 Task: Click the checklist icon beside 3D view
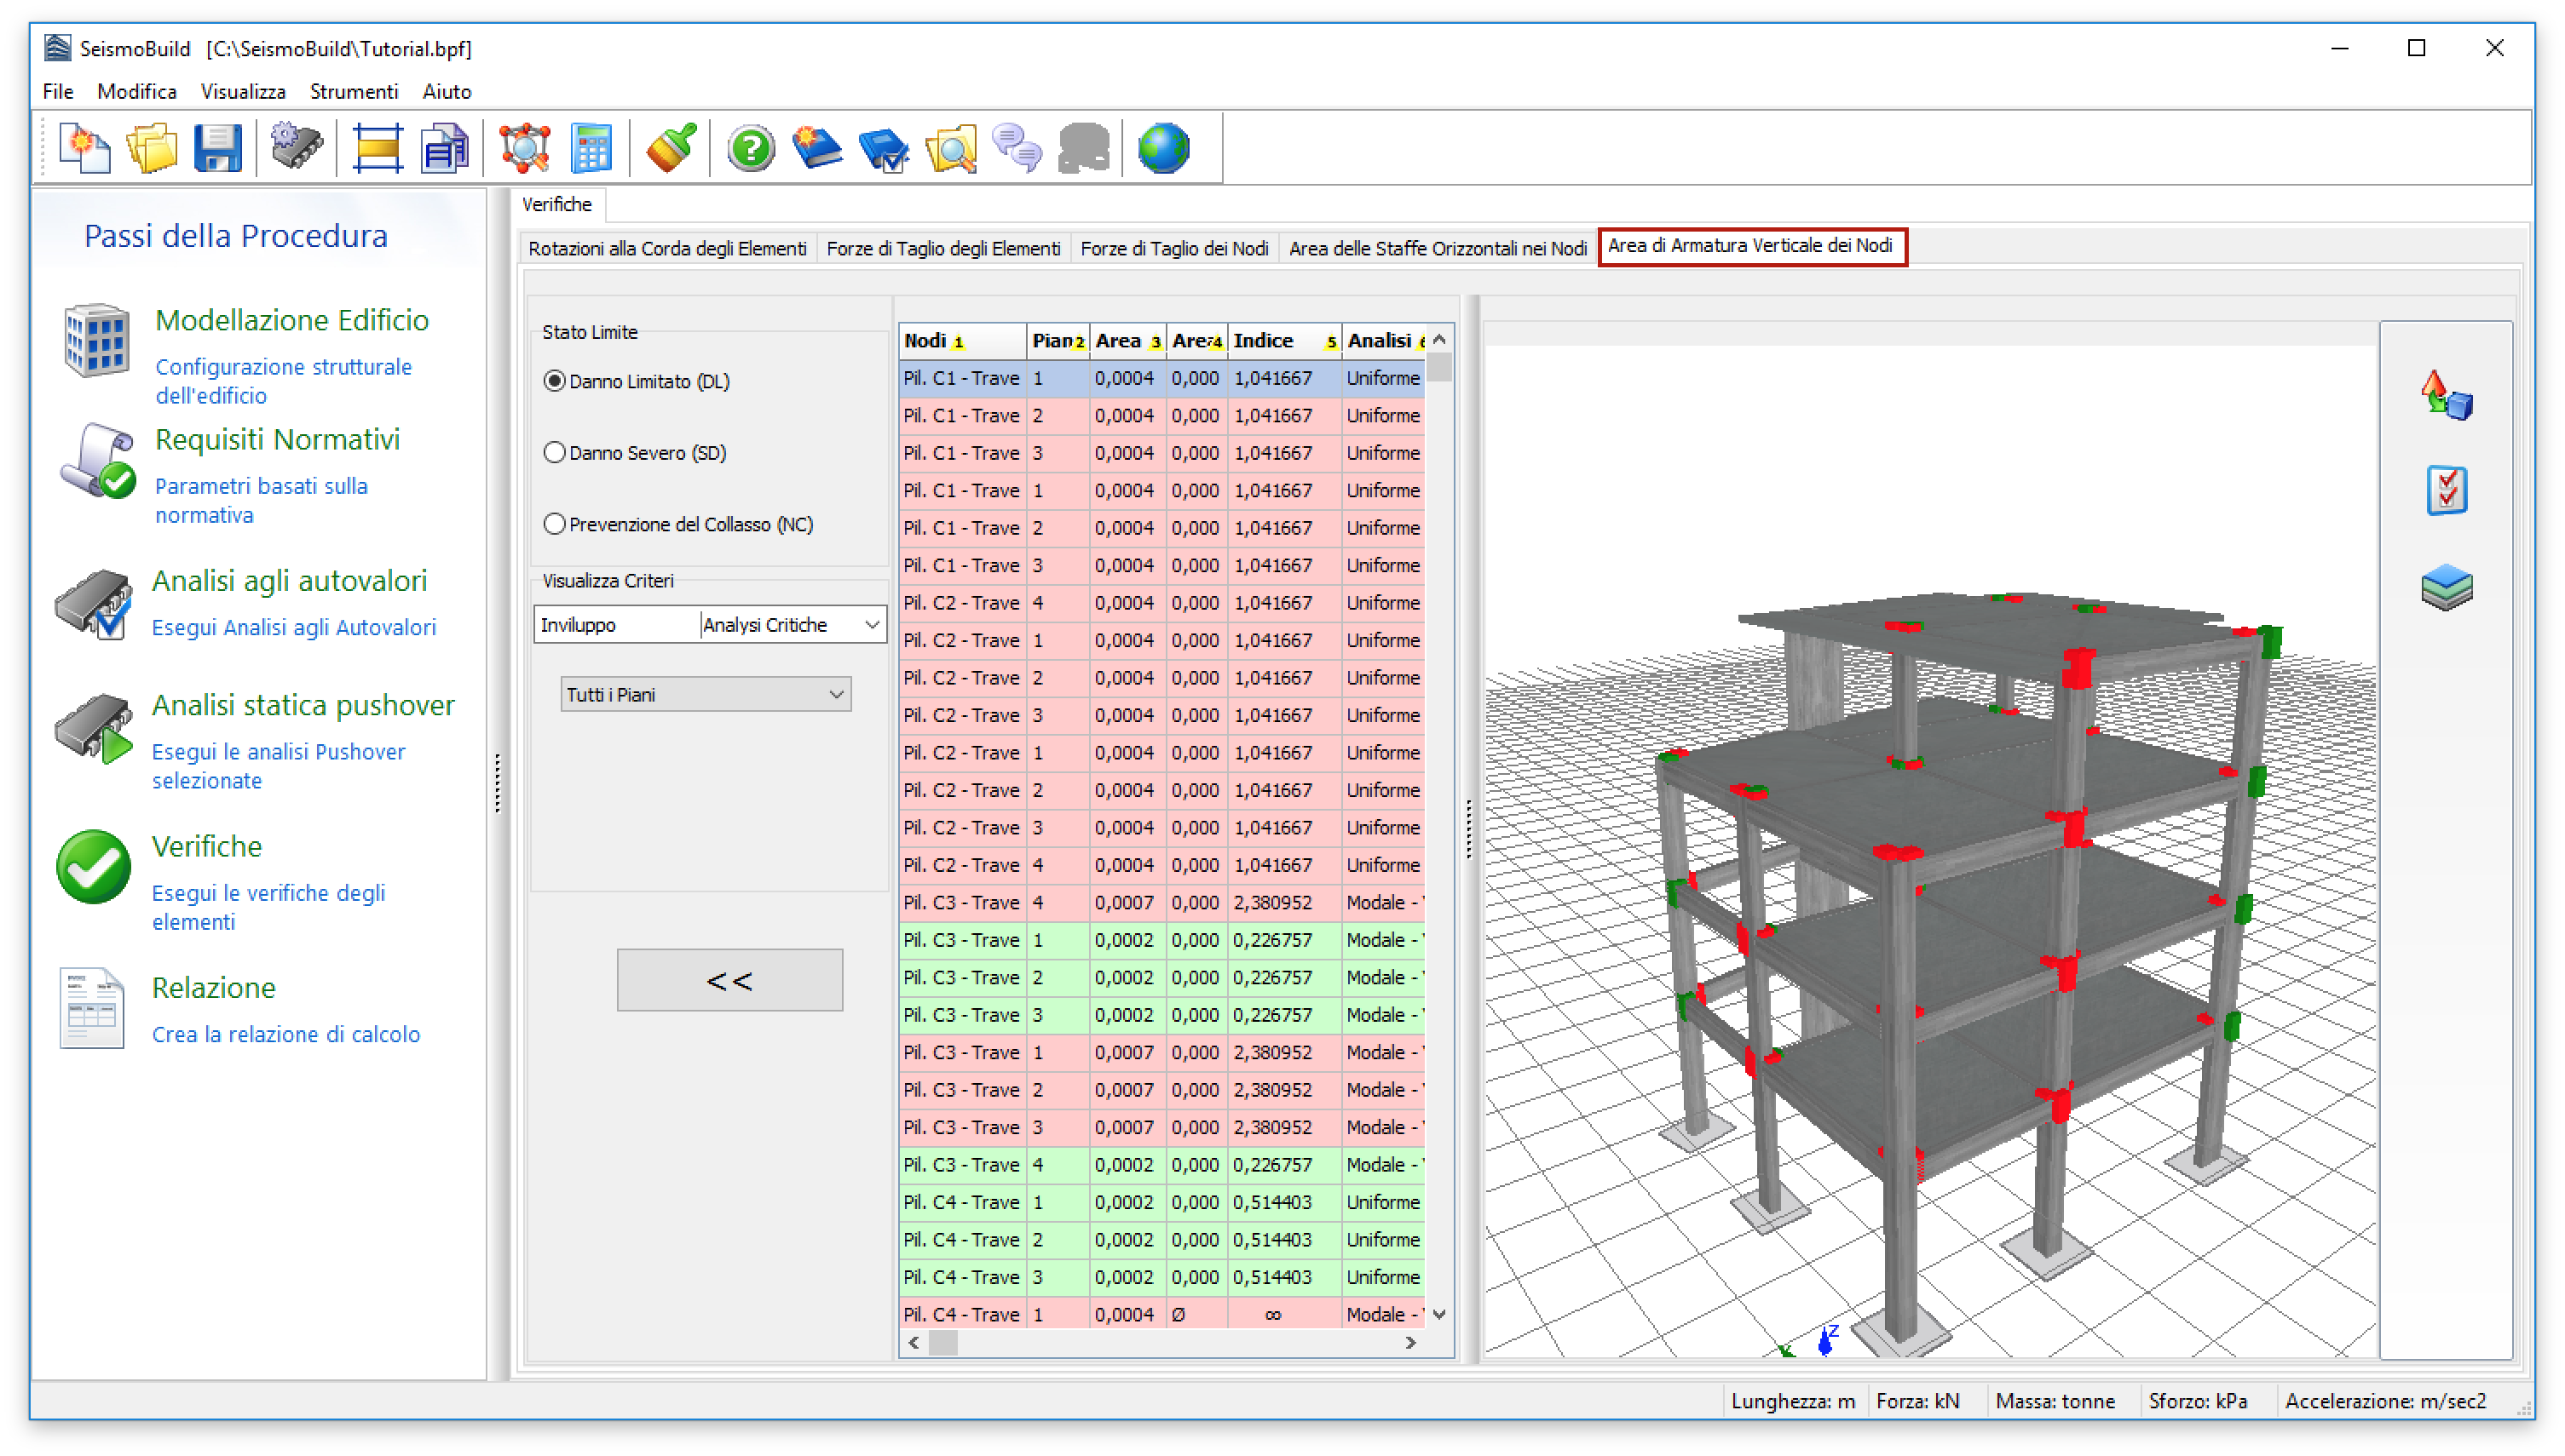(2446, 491)
